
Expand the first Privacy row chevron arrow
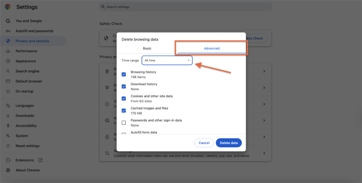coord(264,71)
